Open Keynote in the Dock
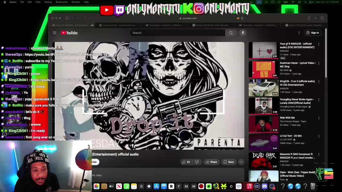The image size is (342, 192). click(x=164, y=186)
